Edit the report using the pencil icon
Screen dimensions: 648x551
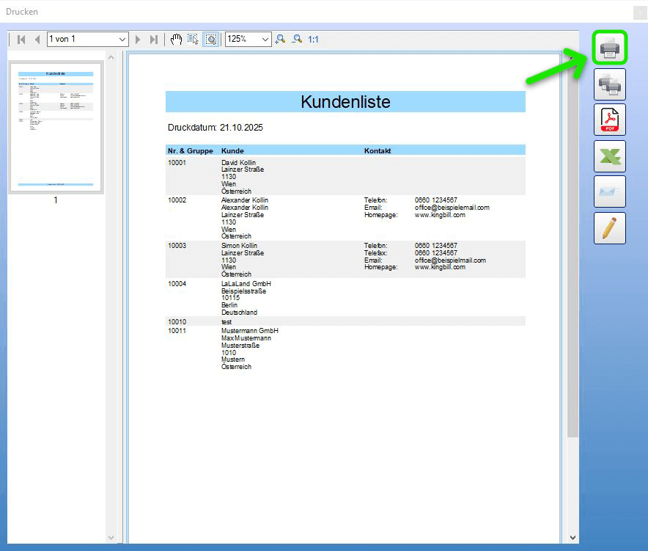pyautogui.click(x=609, y=227)
